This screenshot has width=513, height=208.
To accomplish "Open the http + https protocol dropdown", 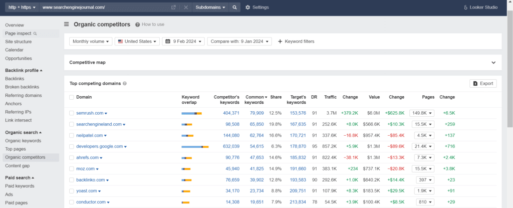I will tap(22, 7).
